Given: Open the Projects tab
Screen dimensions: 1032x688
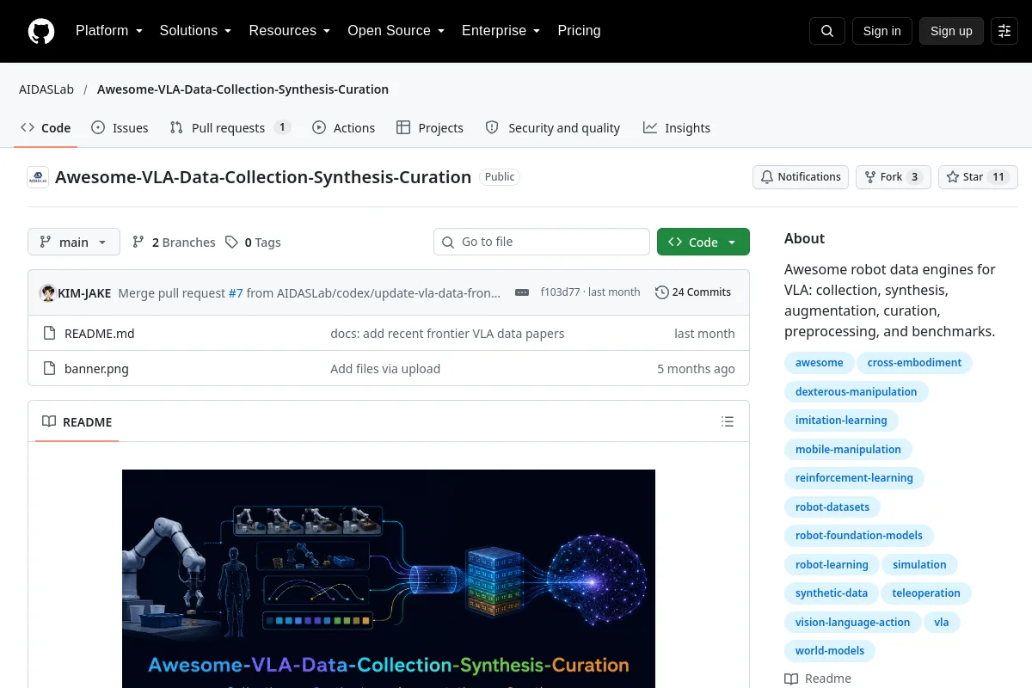Looking at the screenshot, I should (430, 127).
